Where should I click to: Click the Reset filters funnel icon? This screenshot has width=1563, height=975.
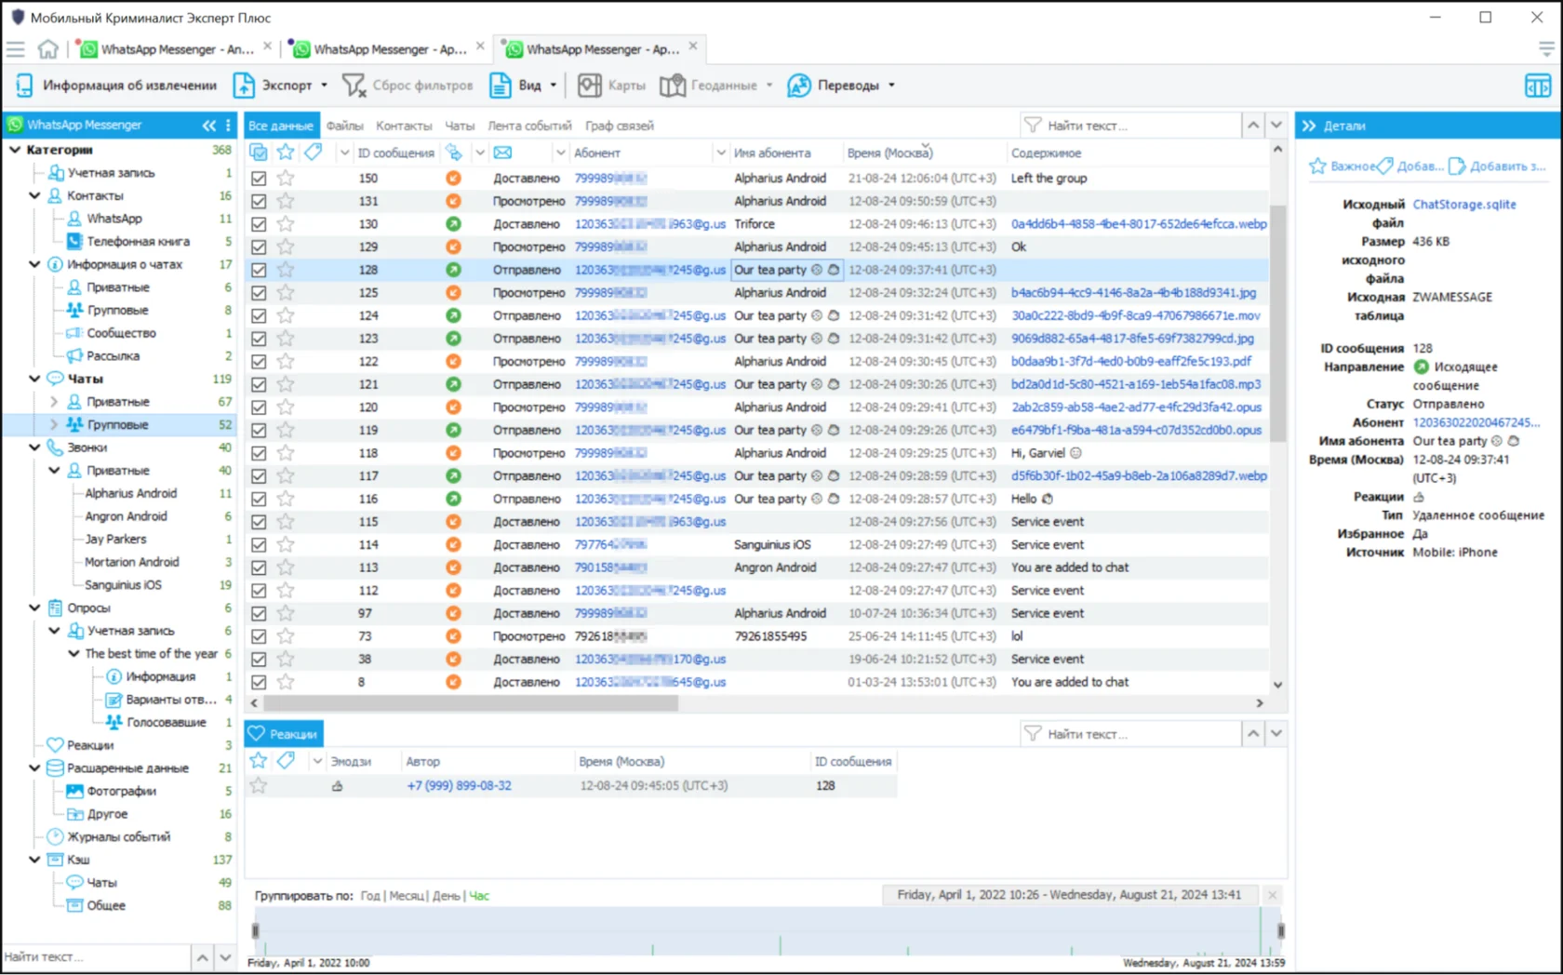(354, 86)
